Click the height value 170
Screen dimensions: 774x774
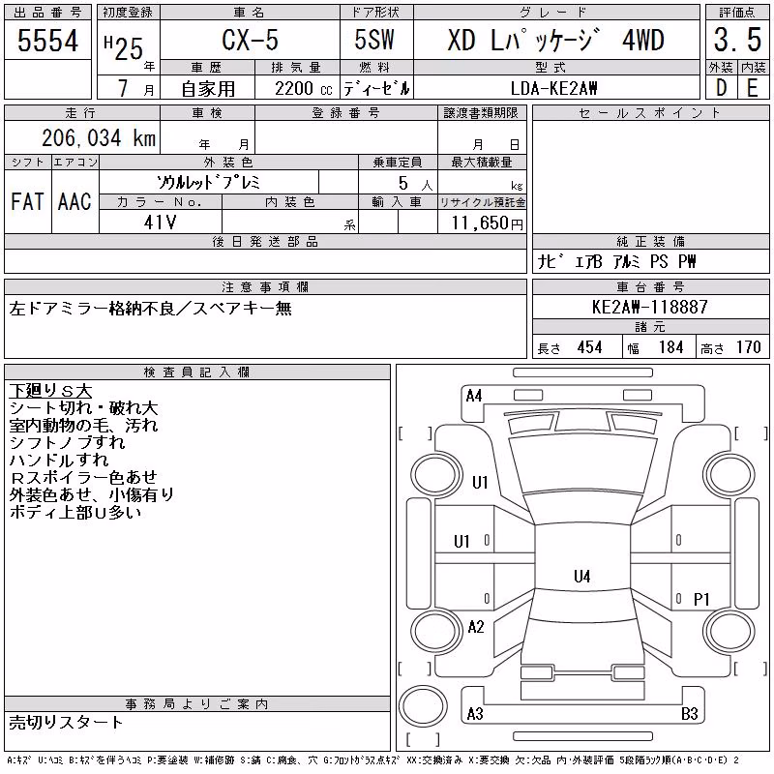pyautogui.click(x=748, y=347)
